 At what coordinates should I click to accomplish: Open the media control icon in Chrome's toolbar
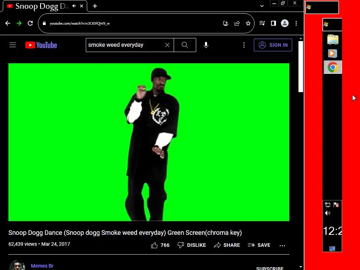click(x=262, y=23)
